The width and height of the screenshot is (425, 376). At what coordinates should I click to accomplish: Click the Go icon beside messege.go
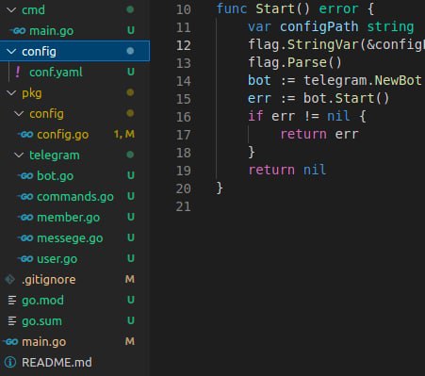[x=25, y=238]
